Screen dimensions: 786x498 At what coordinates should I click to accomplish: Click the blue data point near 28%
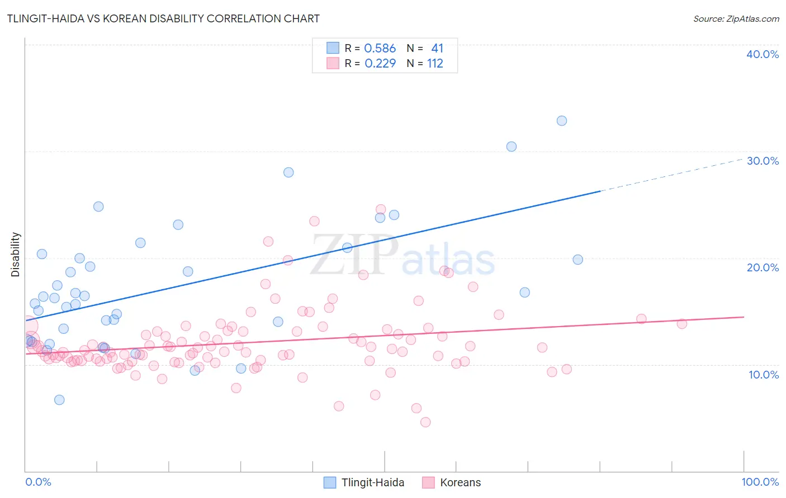(x=288, y=172)
